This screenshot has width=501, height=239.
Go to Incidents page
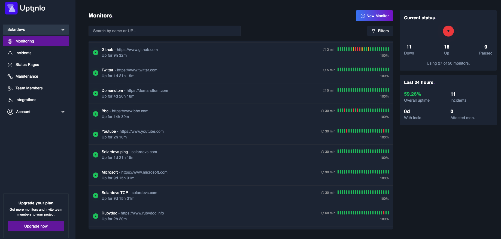pos(36,53)
